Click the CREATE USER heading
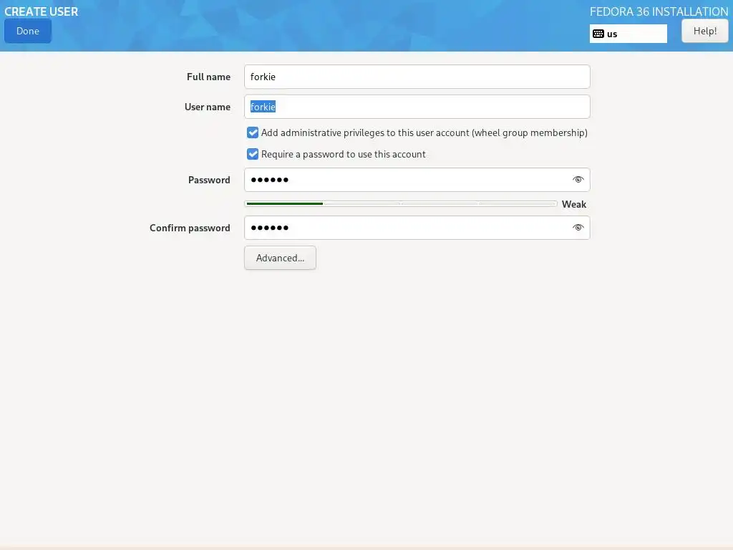Viewport: 733px width, 550px height. pos(41,11)
